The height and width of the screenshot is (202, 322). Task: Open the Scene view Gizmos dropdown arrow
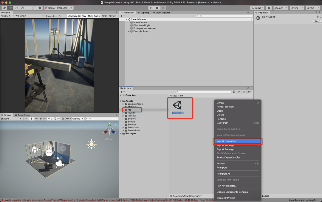[83, 118]
